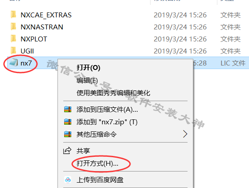Viewport: 249px width, 188px height.
Task: Click the NXPLOT folder icon
Action: click(x=13, y=39)
